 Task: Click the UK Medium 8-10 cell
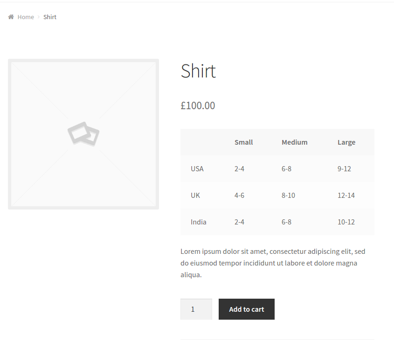pos(288,196)
